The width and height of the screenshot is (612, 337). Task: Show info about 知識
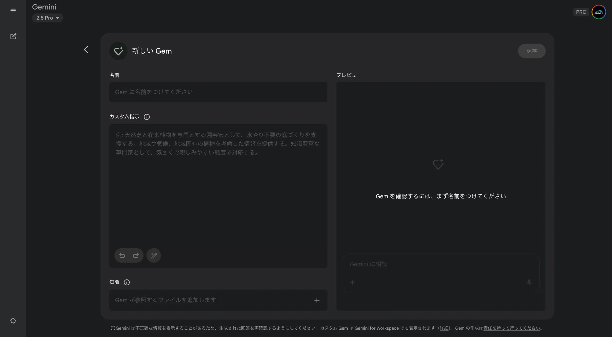tap(127, 282)
